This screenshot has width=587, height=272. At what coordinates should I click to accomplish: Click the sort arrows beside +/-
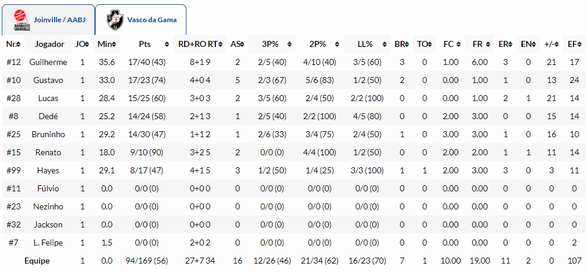tap(558, 45)
